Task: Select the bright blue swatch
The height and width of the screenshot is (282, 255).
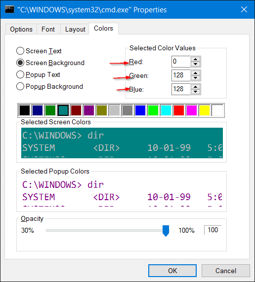Action: [140, 110]
